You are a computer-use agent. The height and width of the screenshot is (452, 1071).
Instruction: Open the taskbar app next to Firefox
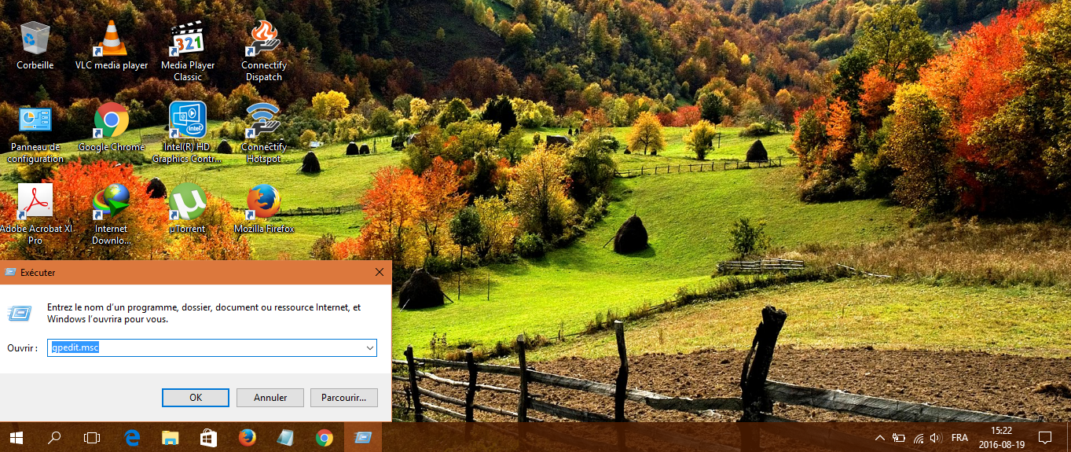[285, 438]
